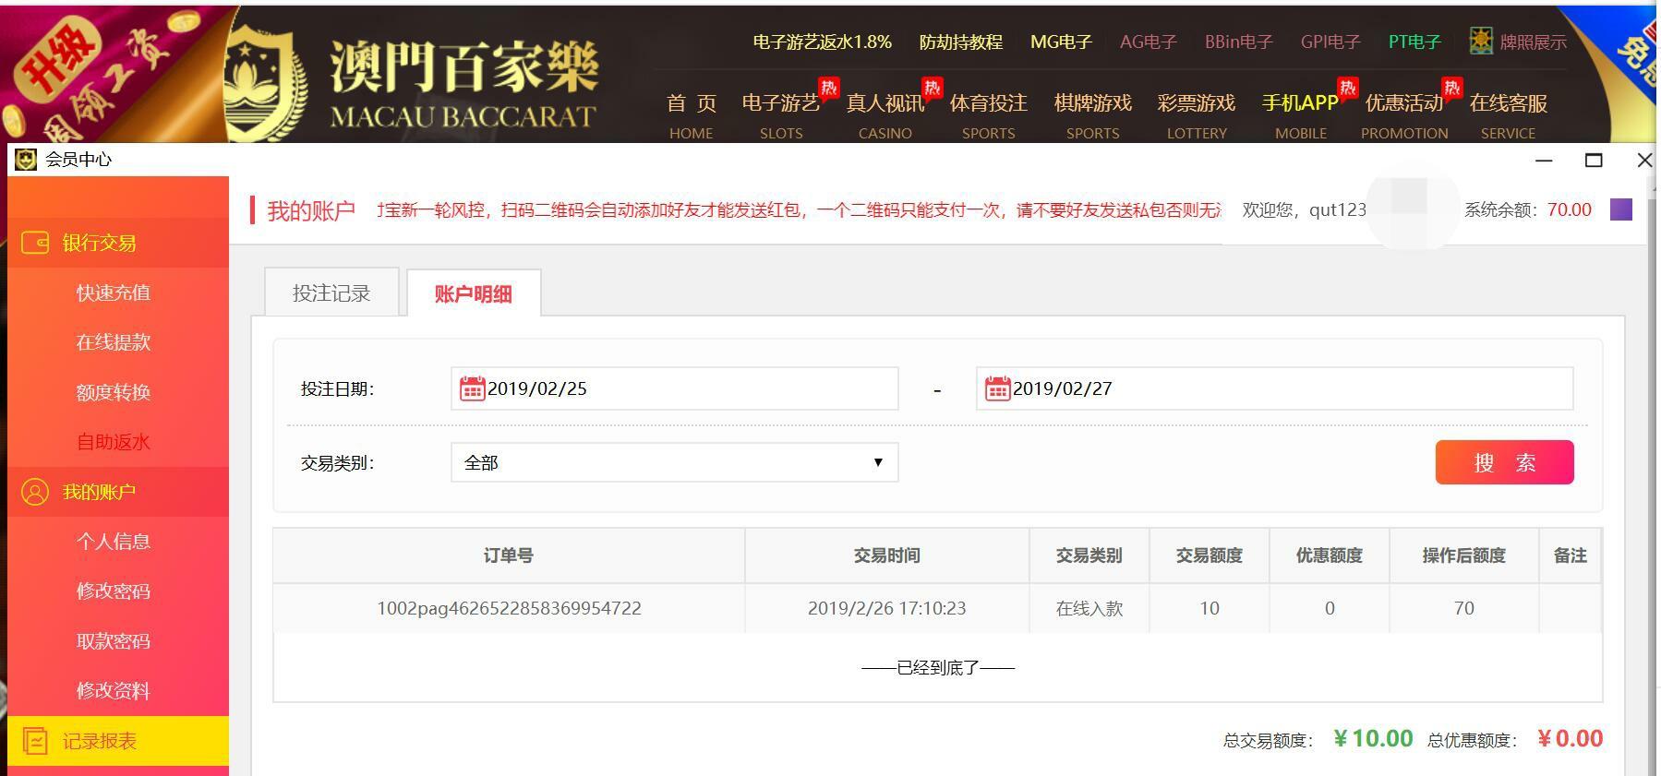Click the report icon beside 记录报表
This screenshot has width=1661, height=776.
pyautogui.click(x=35, y=741)
